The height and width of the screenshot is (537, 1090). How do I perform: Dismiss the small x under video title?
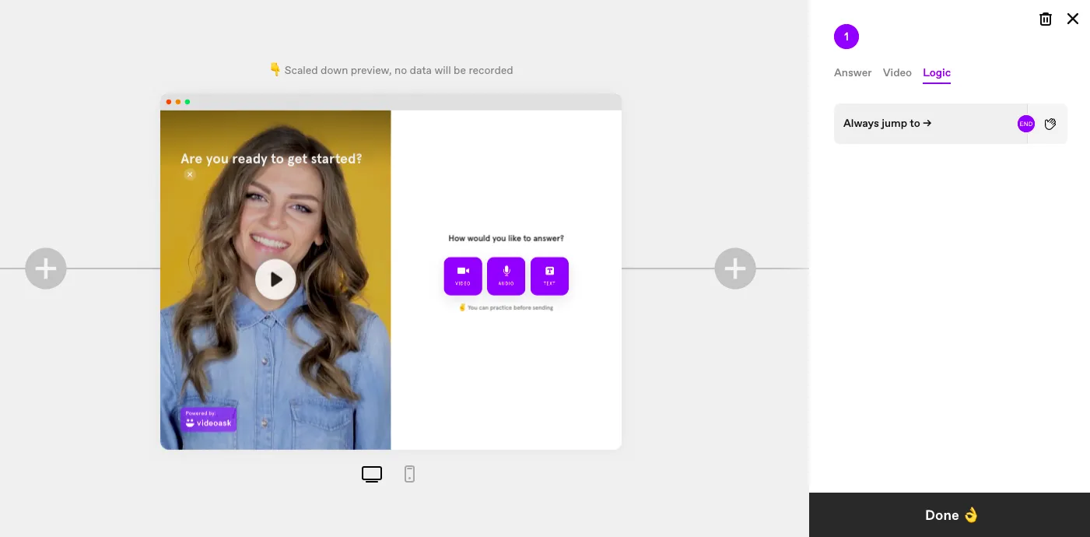click(190, 174)
